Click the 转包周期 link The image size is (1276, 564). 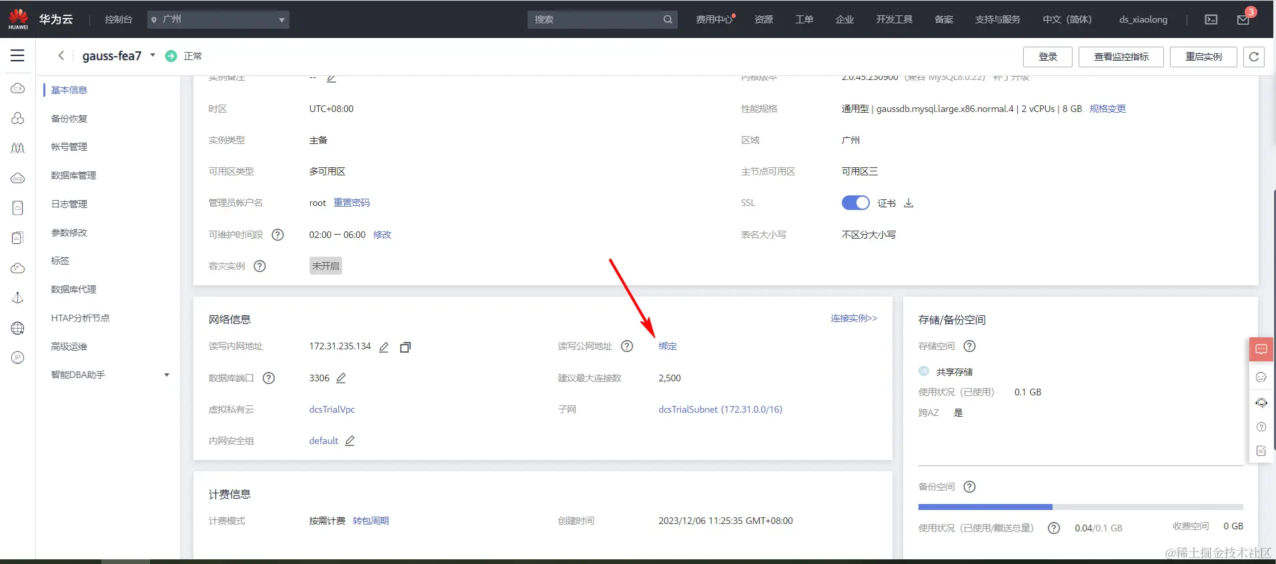(371, 521)
